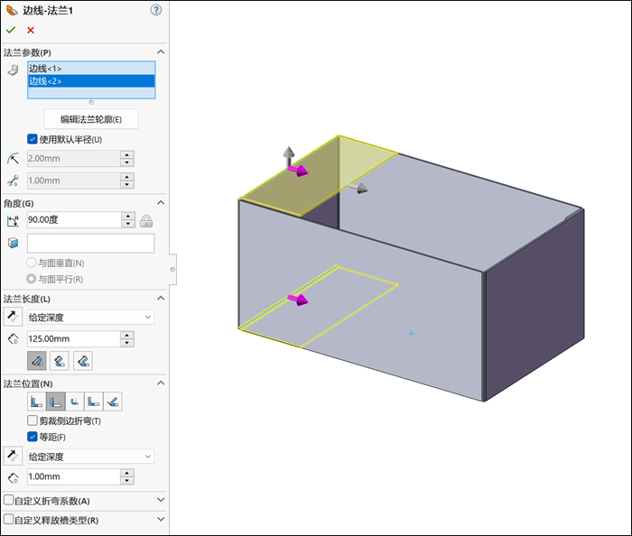The height and width of the screenshot is (536, 632).
Task: Click 编辑法兰轮廓(E) button
Action: click(91, 119)
